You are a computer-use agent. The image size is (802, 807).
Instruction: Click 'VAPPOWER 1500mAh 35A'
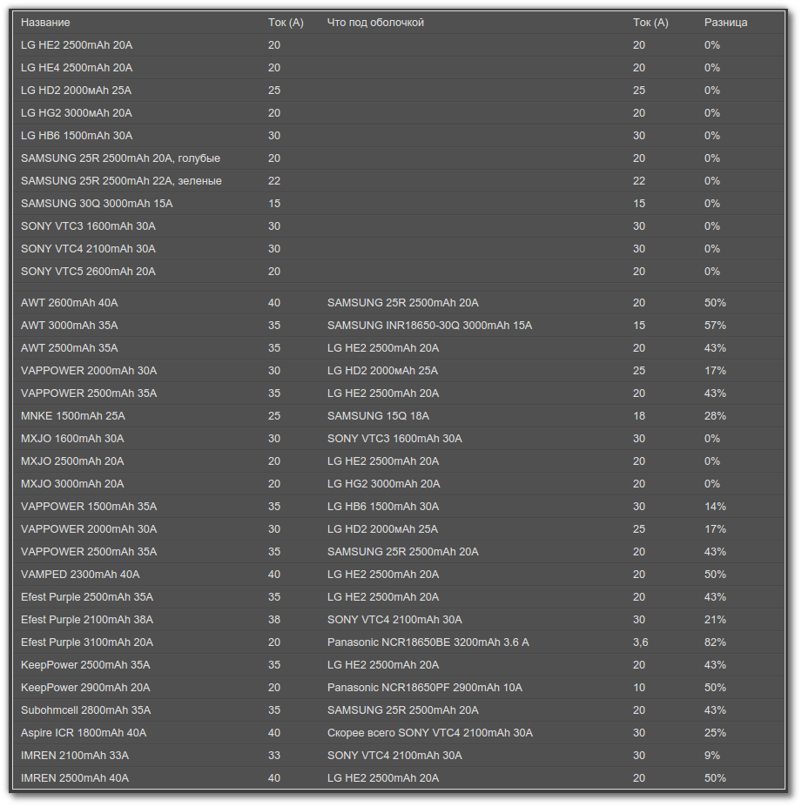pyautogui.click(x=89, y=507)
